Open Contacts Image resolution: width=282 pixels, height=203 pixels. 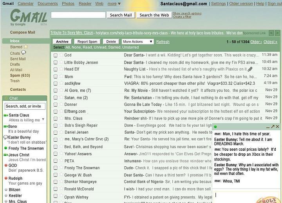click(x=18, y=89)
